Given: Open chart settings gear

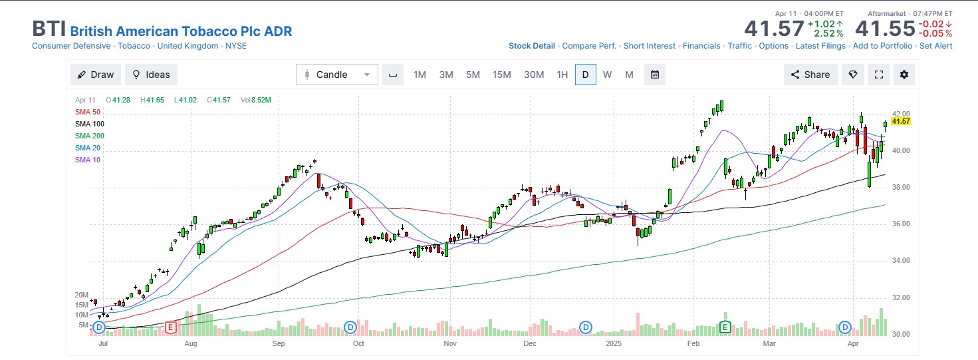Looking at the screenshot, I should (904, 75).
